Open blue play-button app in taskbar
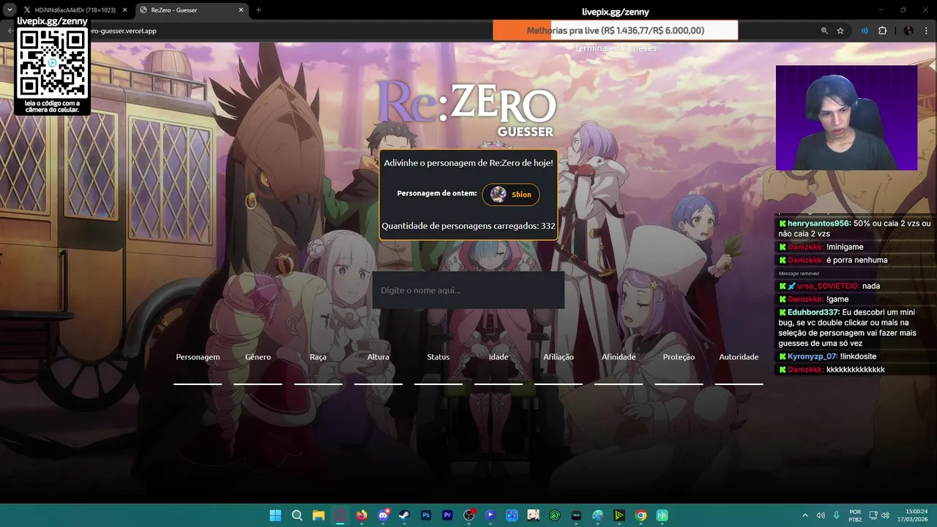Viewport: 937px width, 527px height. pos(490,515)
